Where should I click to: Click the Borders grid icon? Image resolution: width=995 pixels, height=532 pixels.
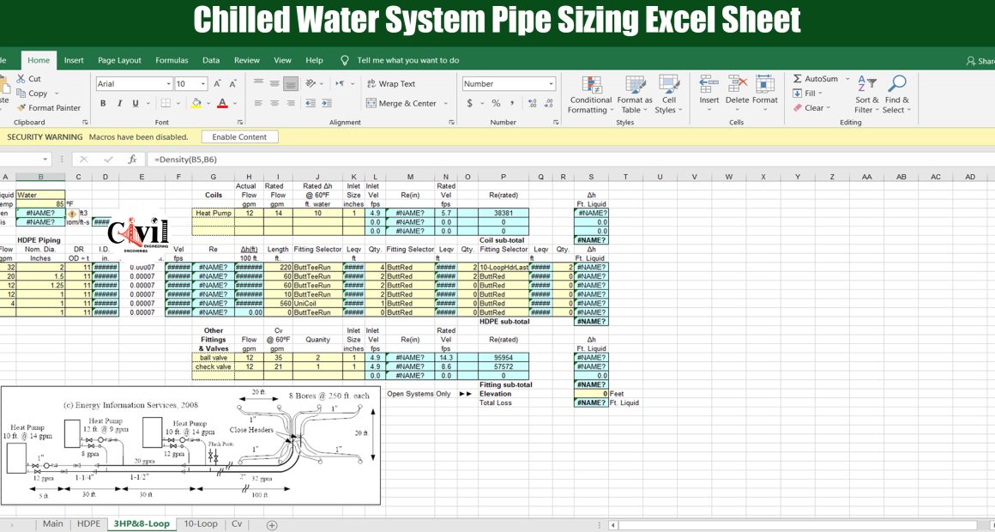coord(166,104)
